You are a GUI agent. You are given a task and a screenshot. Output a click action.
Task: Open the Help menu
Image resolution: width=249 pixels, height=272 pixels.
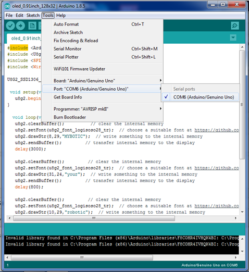pyautogui.click(x=61, y=16)
